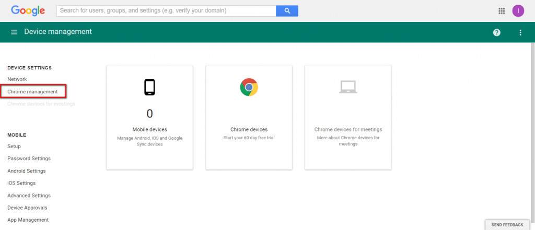This screenshot has width=535, height=230.
Task: Click the Send Feedback button
Action: [x=507, y=225]
